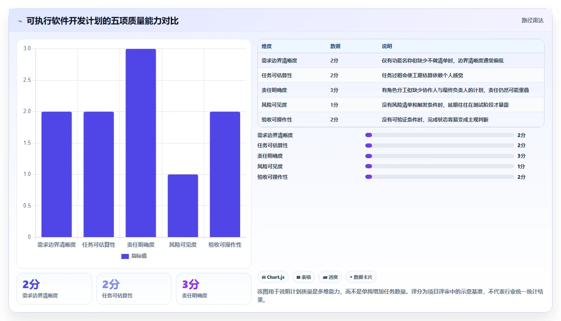
Task: Click the 验收可操作性 bar in chart
Action: pyautogui.click(x=225, y=174)
